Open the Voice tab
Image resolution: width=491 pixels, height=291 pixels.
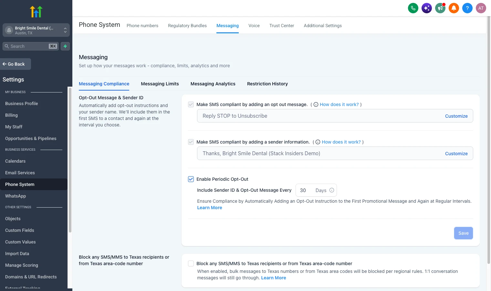pos(254,26)
